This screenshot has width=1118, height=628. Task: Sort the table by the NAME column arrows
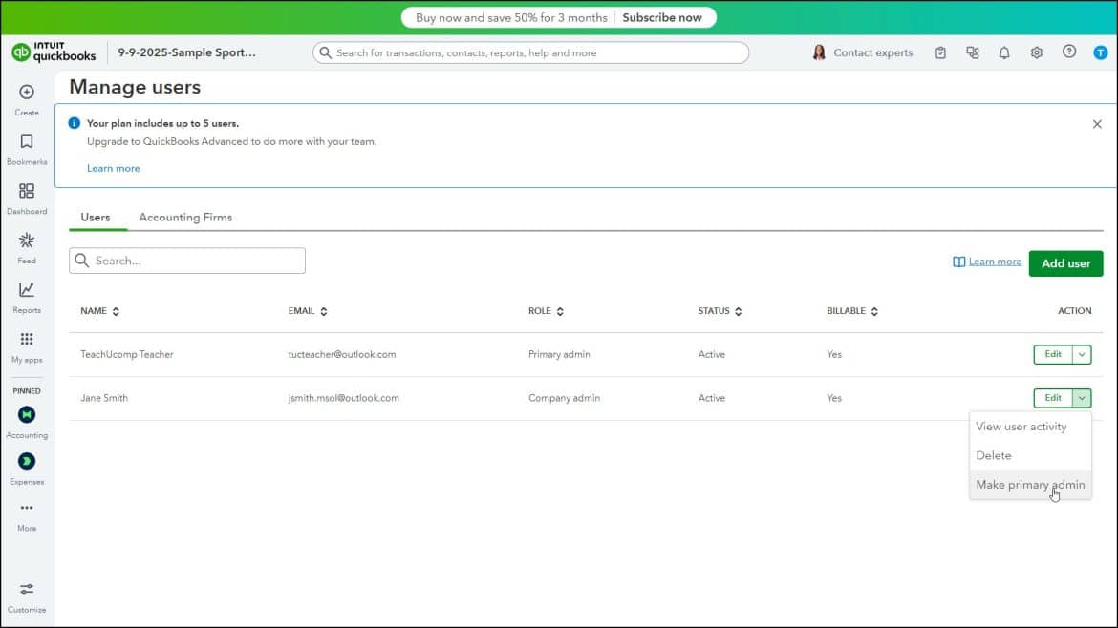(x=116, y=310)
